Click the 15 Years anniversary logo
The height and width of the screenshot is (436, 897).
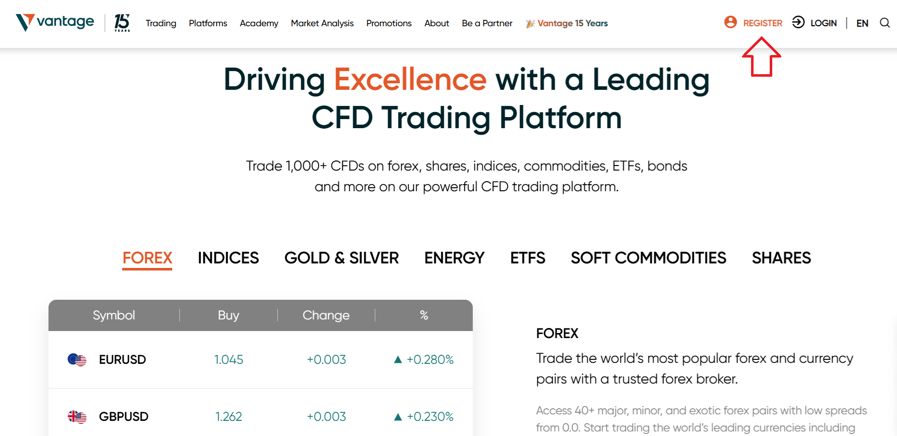point(122,22)
